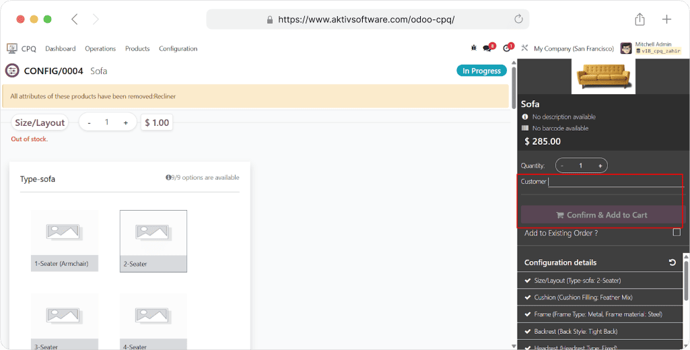Go to the Dashboard menu

pos(61,48)
